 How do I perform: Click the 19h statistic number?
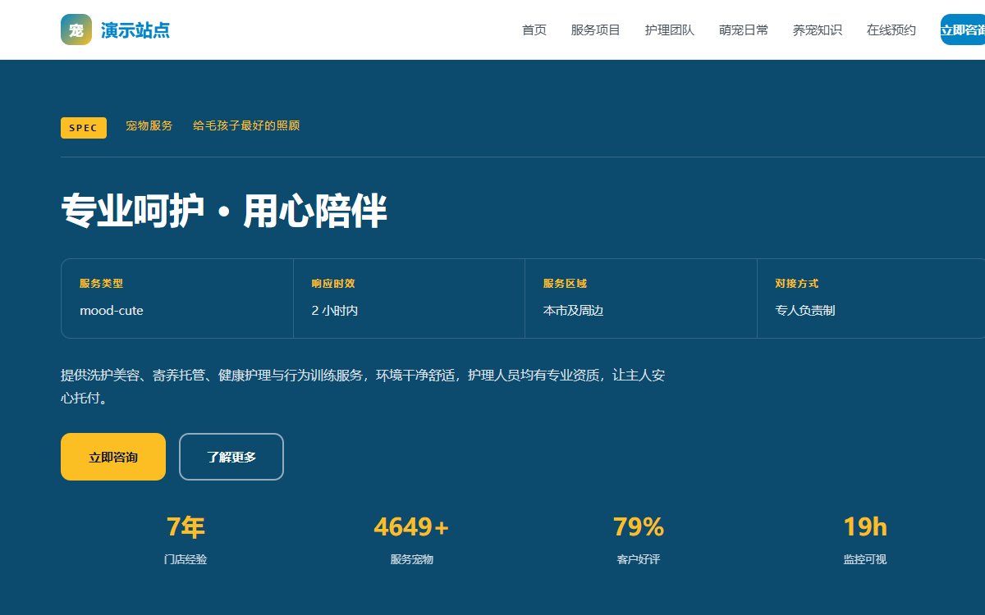(x=865, y=527)
